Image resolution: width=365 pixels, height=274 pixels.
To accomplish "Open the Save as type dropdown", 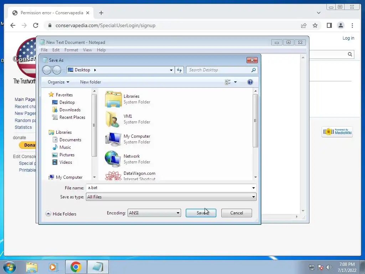I will 171,197.
